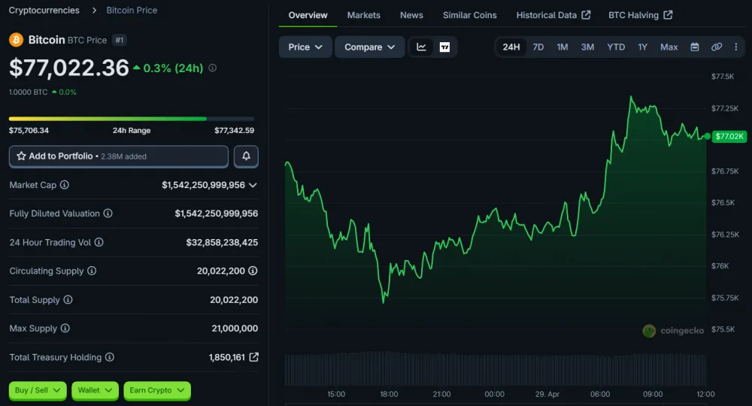Open Wallet dropdown

[x=95, y=390]
